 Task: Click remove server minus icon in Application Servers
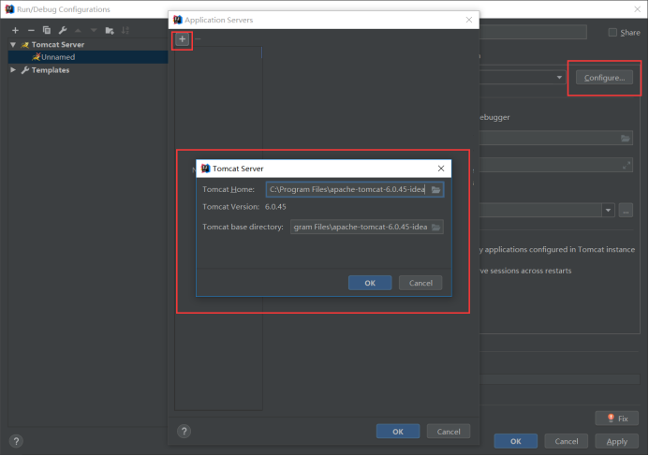(x=198, y=39)
